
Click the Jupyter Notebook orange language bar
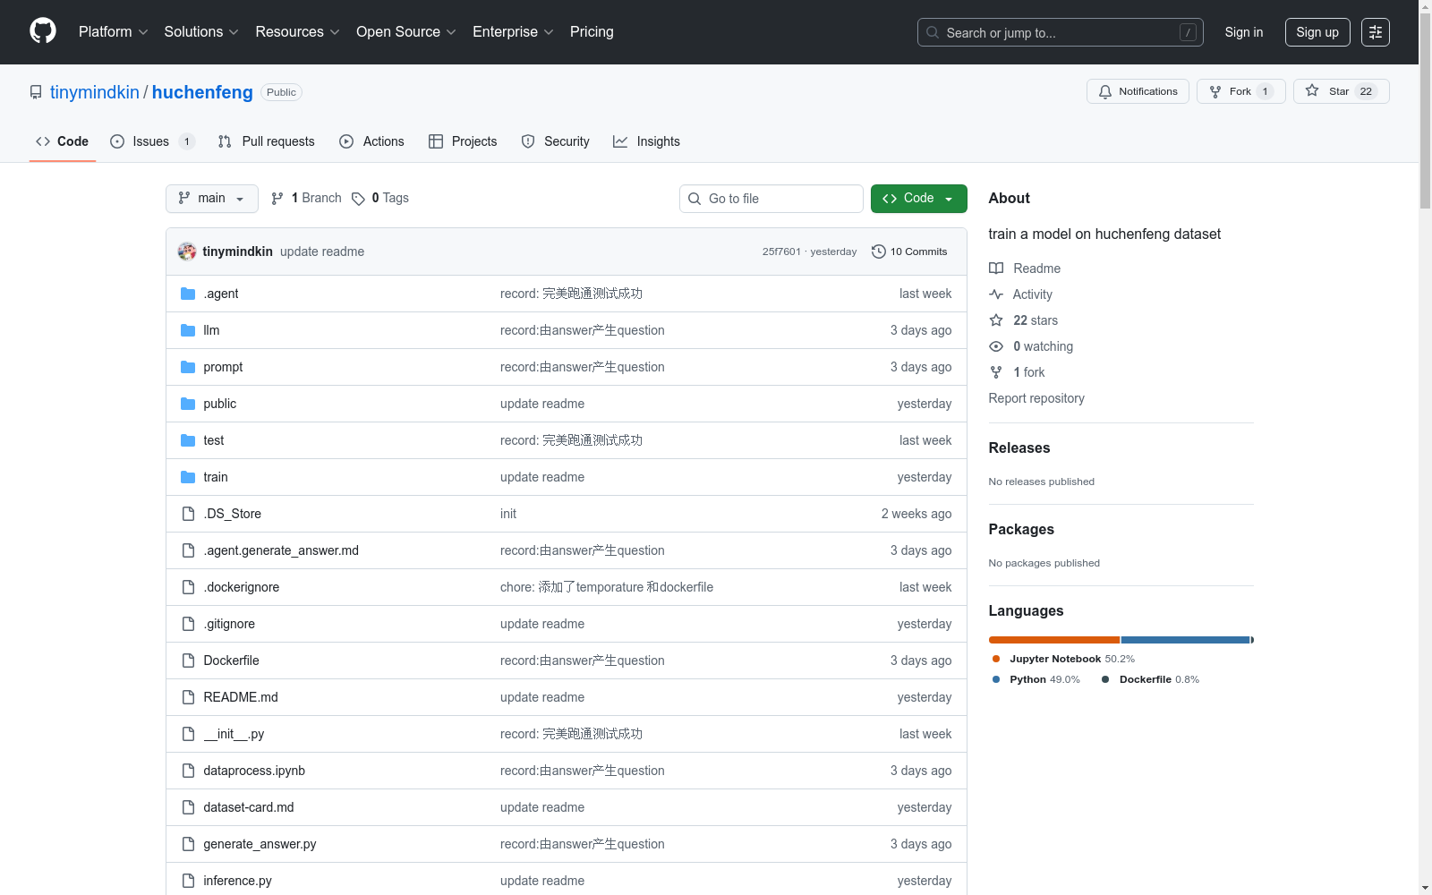coord(1054,640)
